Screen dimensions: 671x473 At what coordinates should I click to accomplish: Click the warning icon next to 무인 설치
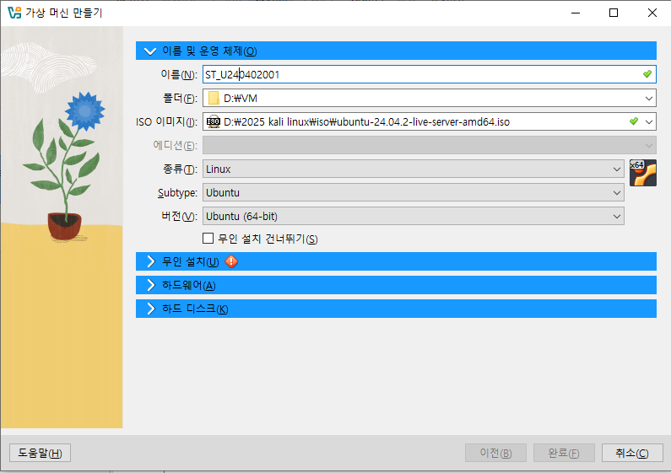(x=231, y=261)
